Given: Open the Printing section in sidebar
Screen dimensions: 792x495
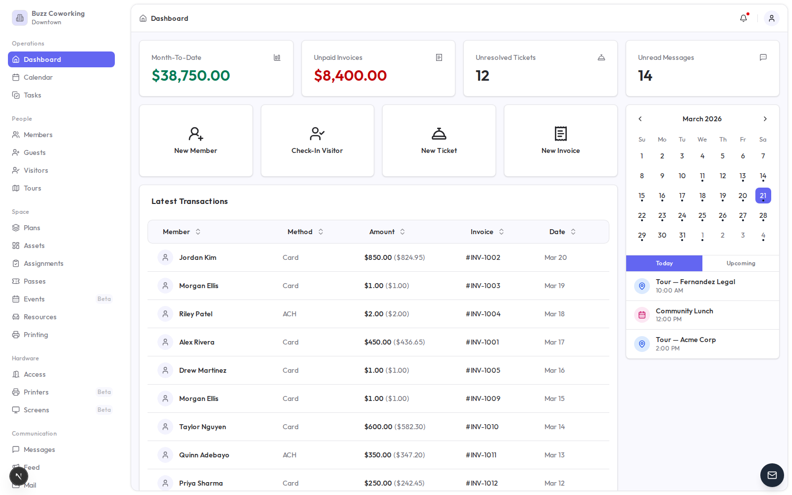Looking at the screenshot, I should (x=35, y=335).
